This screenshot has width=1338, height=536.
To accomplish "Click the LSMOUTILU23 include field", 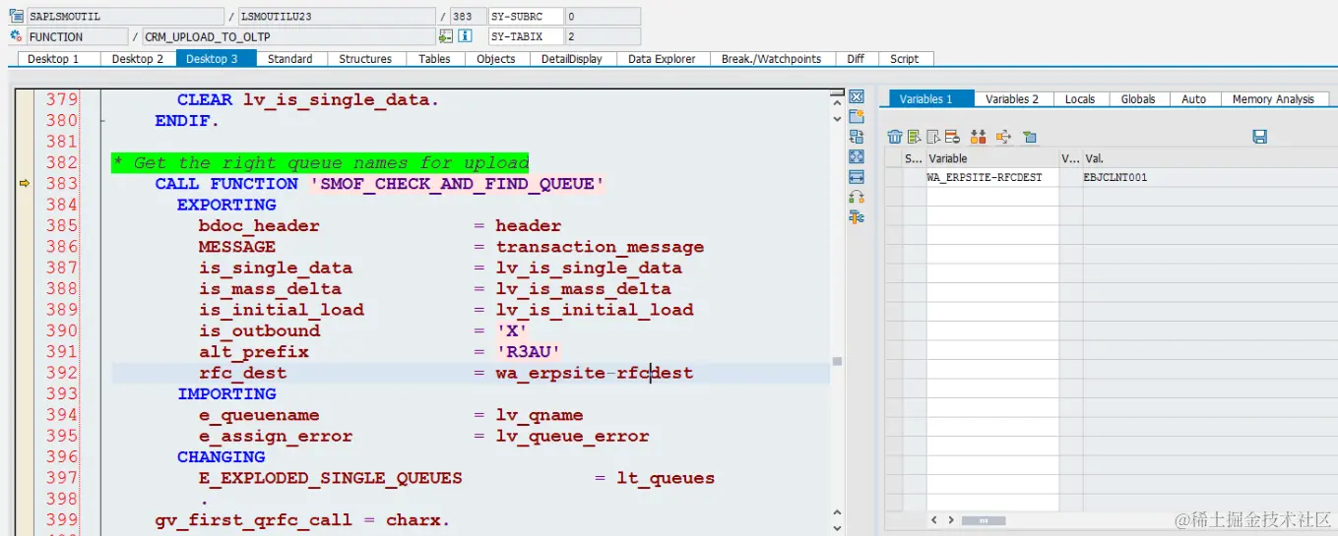I will coord(337,17).
